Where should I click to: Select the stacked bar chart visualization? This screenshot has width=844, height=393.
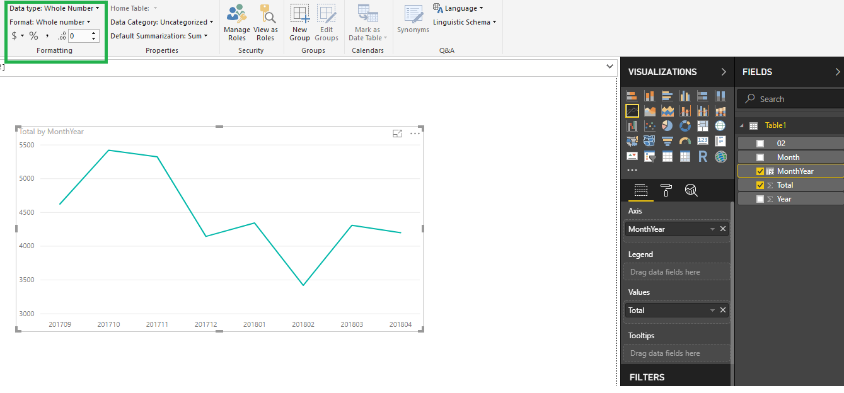(x=632, y=96)
